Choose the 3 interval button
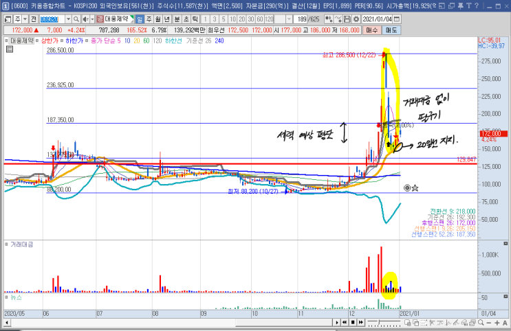 pos(215,19)
